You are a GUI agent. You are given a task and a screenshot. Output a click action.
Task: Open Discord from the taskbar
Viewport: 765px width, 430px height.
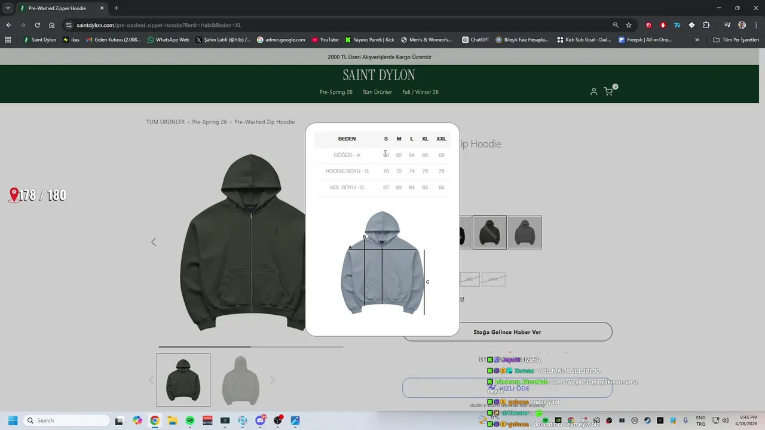(261, 420)
